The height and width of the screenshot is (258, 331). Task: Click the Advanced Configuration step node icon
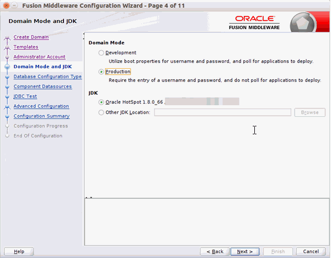7,107
